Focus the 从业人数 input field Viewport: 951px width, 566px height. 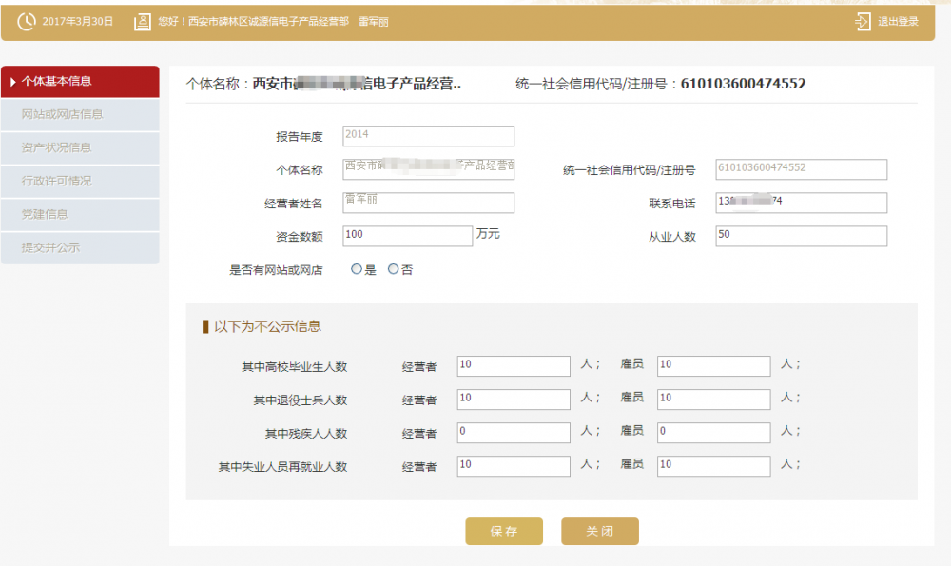pyautogui.click(x=801, y=236)
